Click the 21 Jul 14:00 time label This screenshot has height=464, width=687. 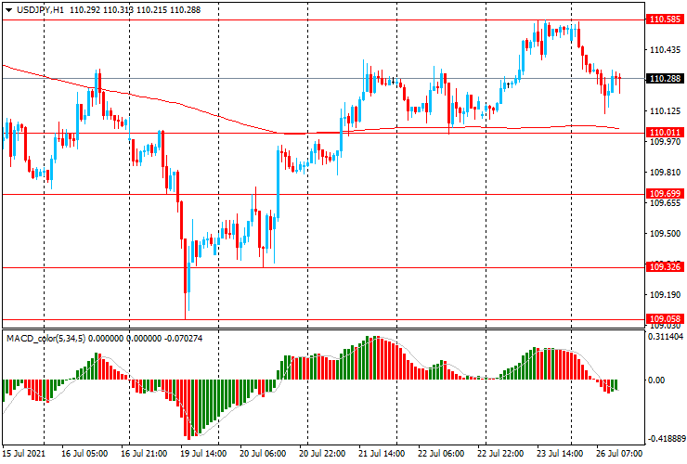point(382,453)
